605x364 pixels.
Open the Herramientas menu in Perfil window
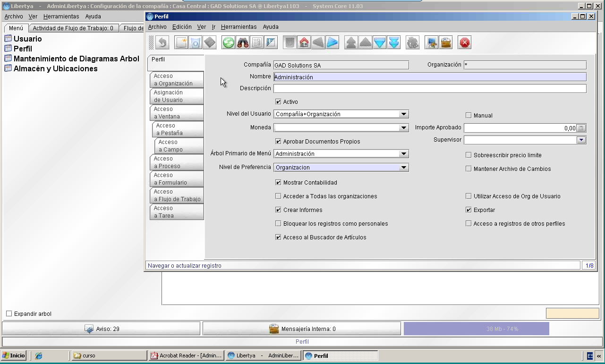(239, 27)
